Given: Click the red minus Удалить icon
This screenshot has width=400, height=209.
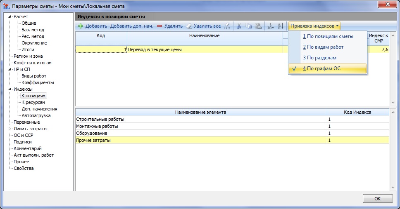Looking at the screenshot, I should [x=160, y=26].
